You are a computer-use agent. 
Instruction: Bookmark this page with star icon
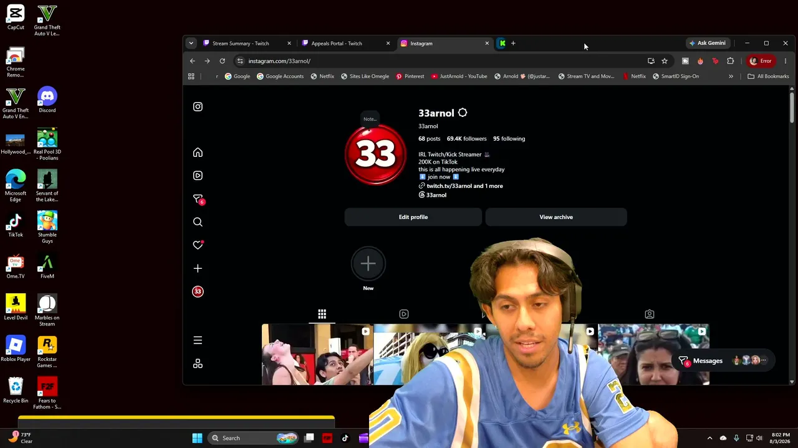[665, 61]
